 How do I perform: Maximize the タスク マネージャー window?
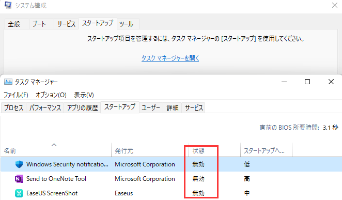[x=307, y=82]
